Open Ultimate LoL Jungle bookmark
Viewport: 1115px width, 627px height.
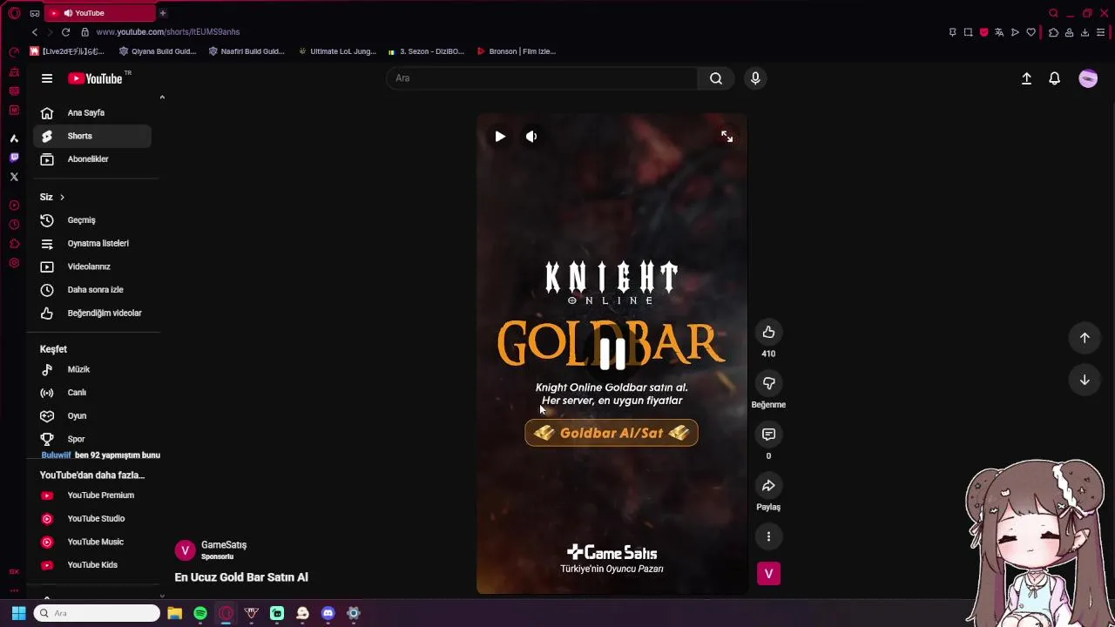(x=337, y=51)
